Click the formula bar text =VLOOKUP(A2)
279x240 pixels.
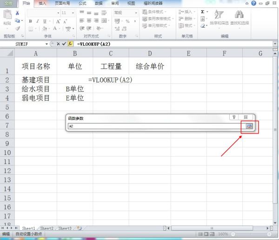click(93, 44)
